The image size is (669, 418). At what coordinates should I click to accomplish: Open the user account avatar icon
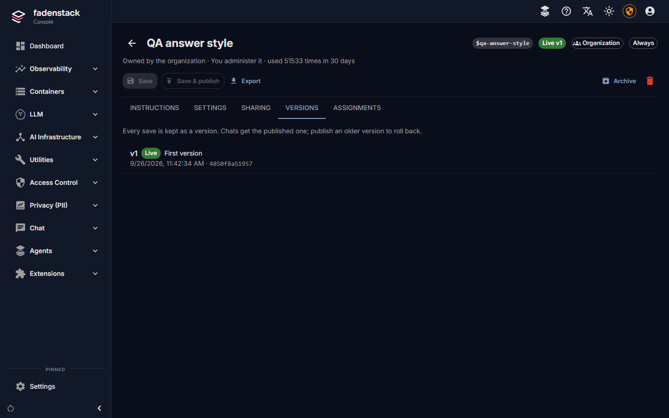click(x=650, y=11)
